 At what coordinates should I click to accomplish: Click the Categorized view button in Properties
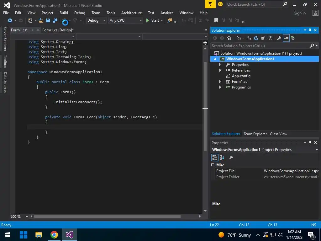click(214, 158)
